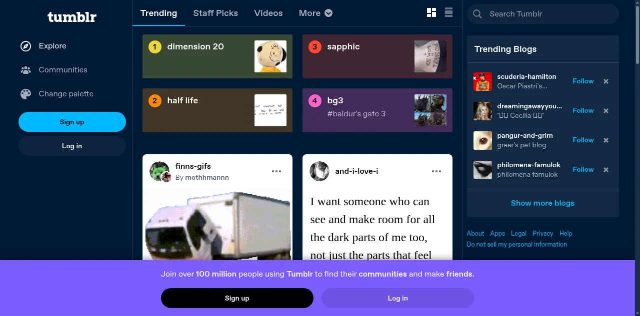
Task: Click dimension 20 trending thumbnail
Action: pos(270,56)
